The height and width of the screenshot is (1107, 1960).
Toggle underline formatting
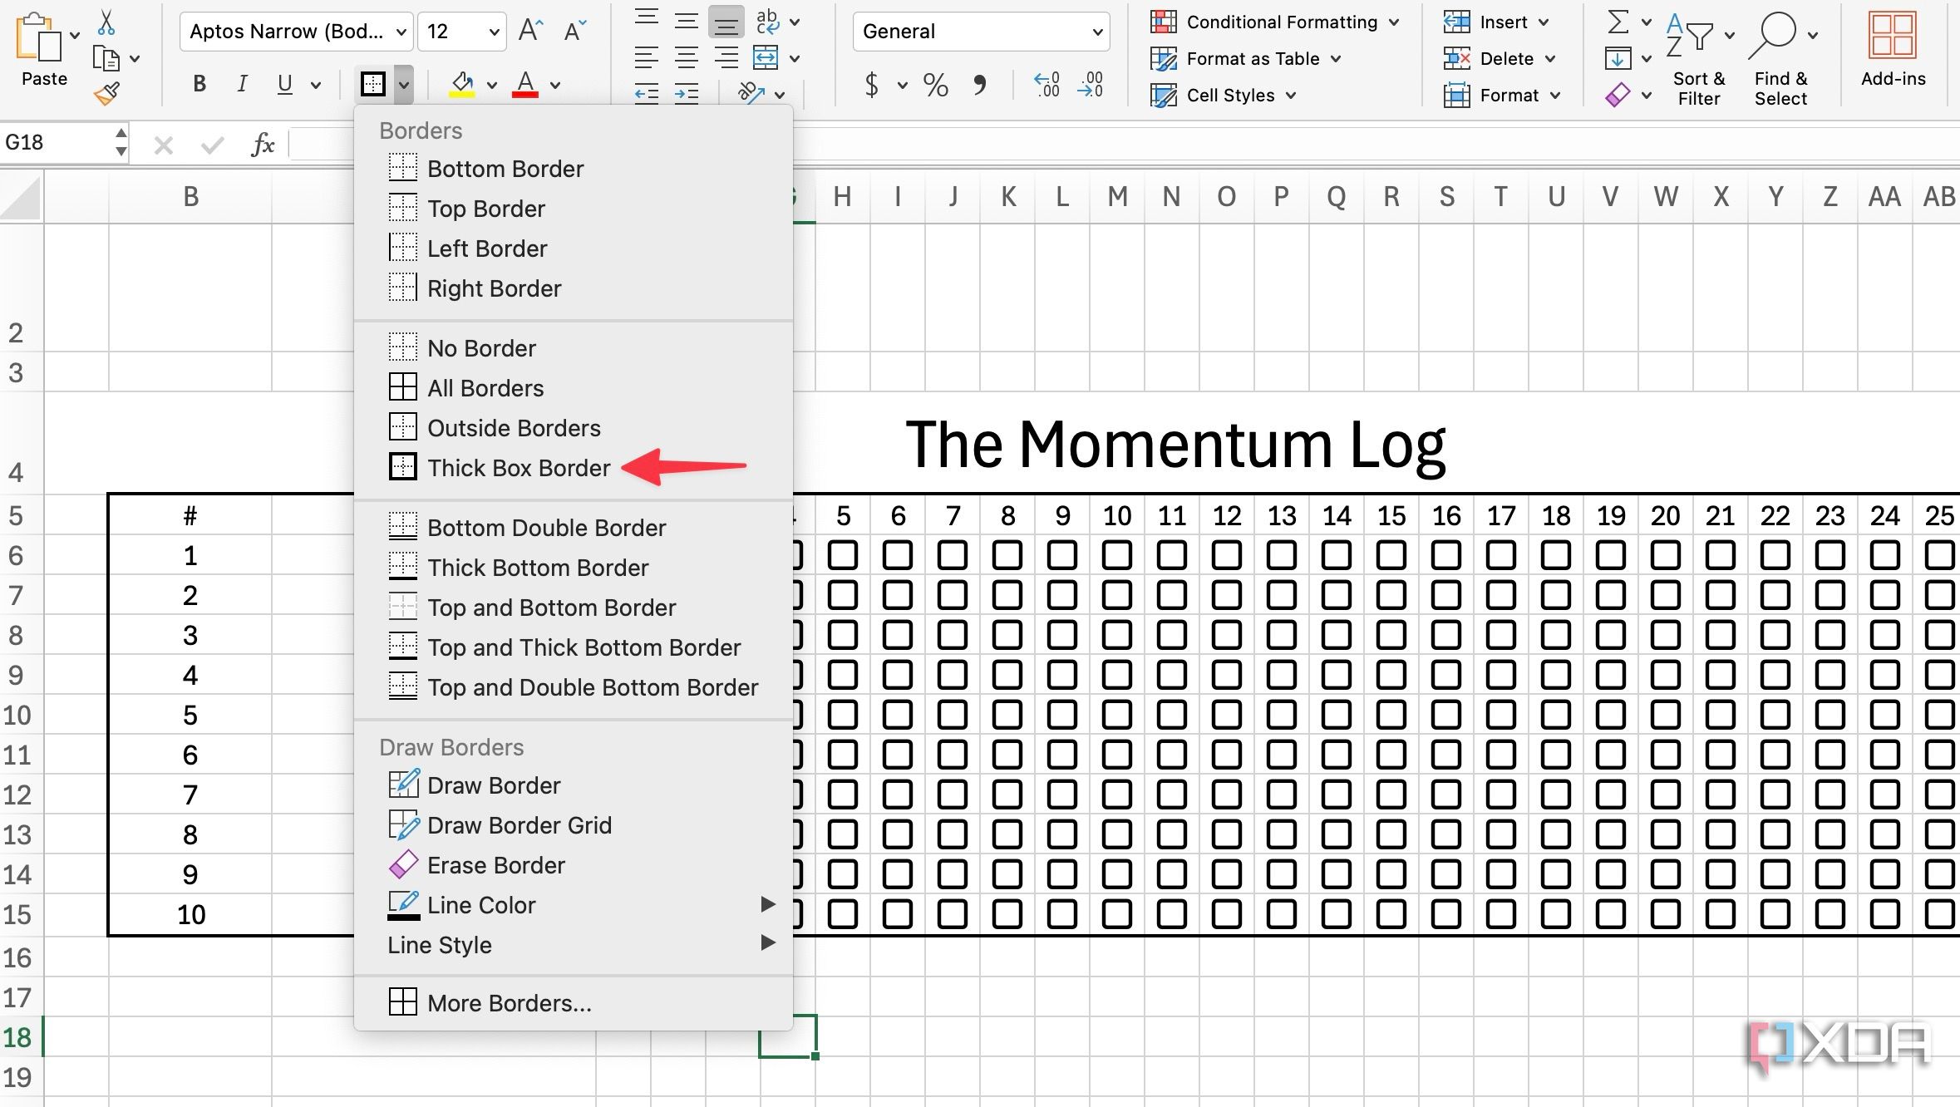click(283, 83)
